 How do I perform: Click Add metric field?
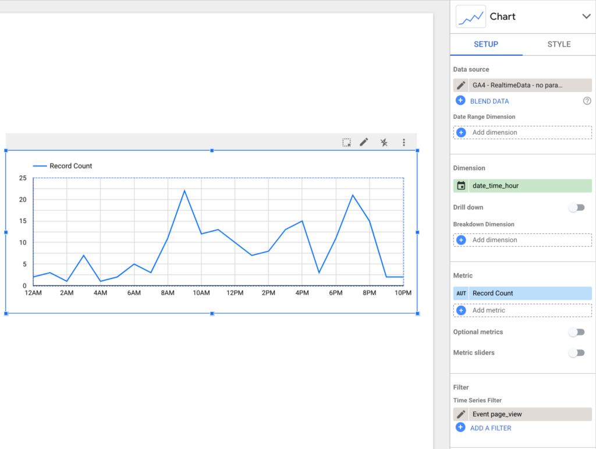coord(522,310)
